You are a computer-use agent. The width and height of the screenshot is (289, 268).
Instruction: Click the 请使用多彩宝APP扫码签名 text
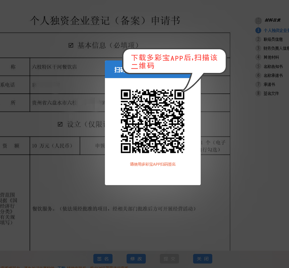click(152, 164)
